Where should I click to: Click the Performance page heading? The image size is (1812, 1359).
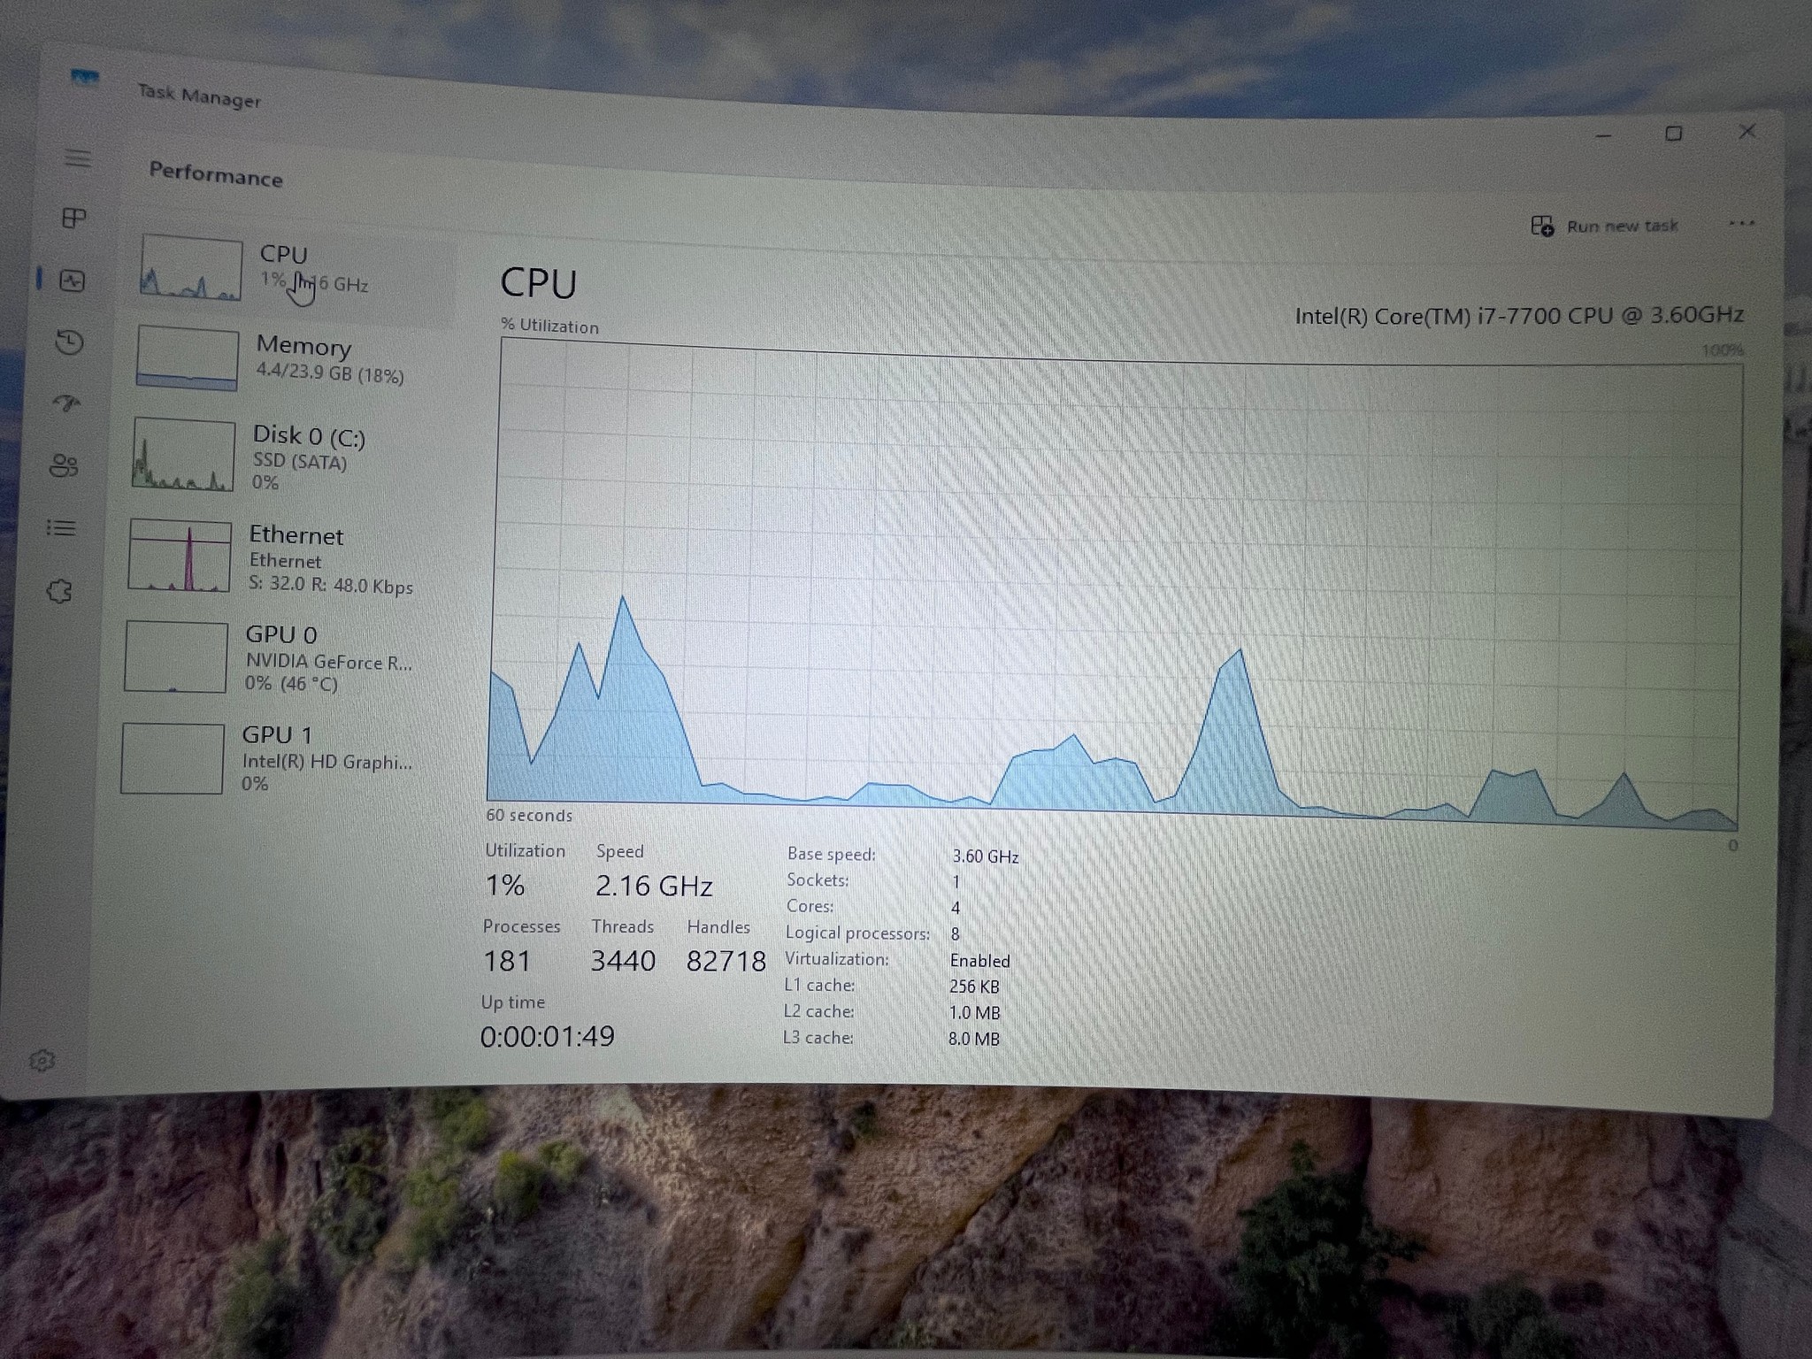coord(216,173)
